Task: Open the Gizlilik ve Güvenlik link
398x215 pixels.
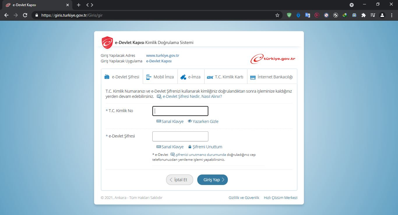Action: click(x=244, y=198)
